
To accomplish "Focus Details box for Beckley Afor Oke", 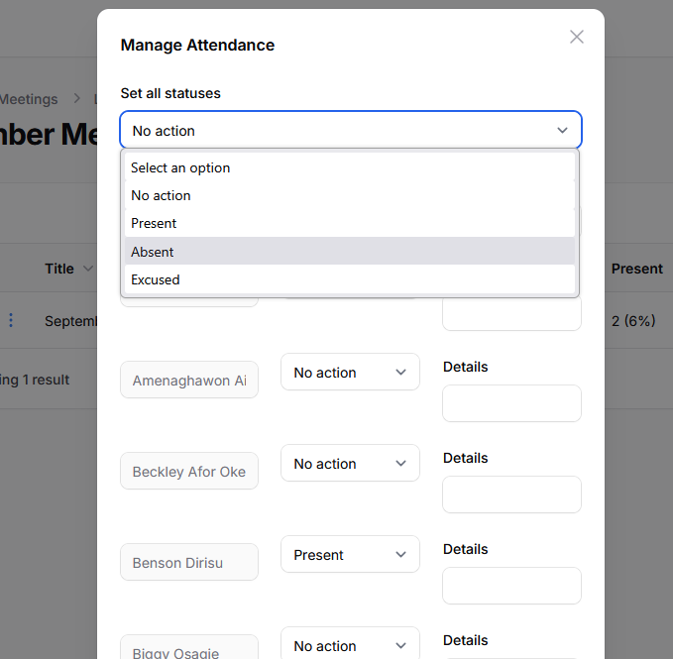I will tap(511, 494).
